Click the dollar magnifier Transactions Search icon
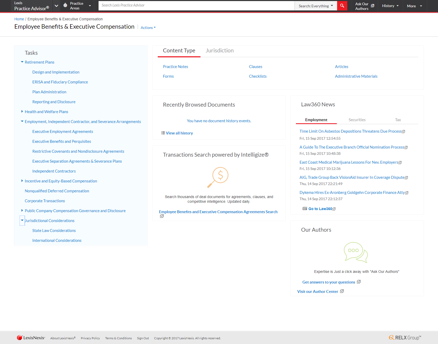 click(x=218, y=177)
